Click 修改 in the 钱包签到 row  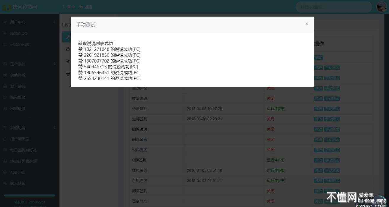(x=319, y=171)
